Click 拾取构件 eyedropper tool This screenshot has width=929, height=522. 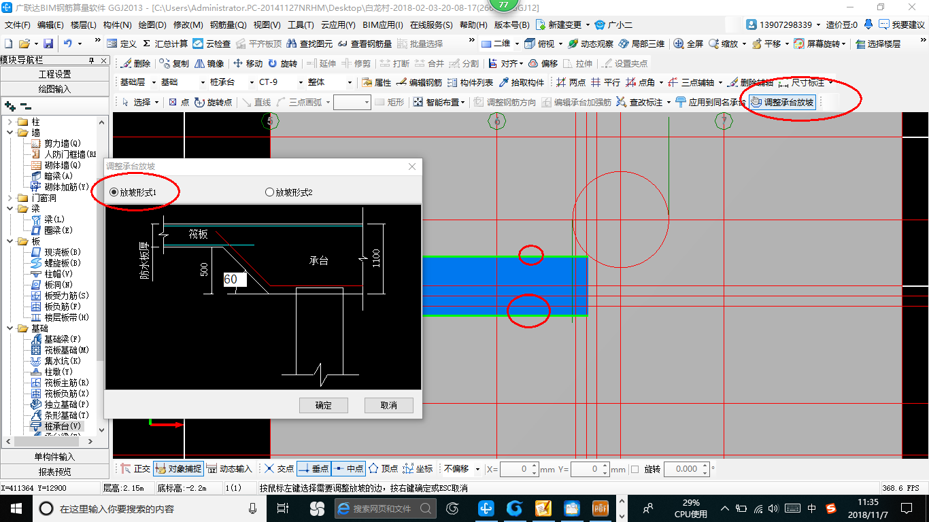pyautogui.click(x=522, y=82)
